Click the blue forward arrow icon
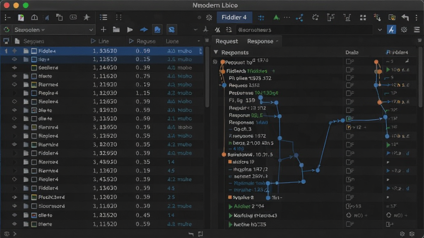Viewport: 424px width, 238px height. tap(144, 30)
